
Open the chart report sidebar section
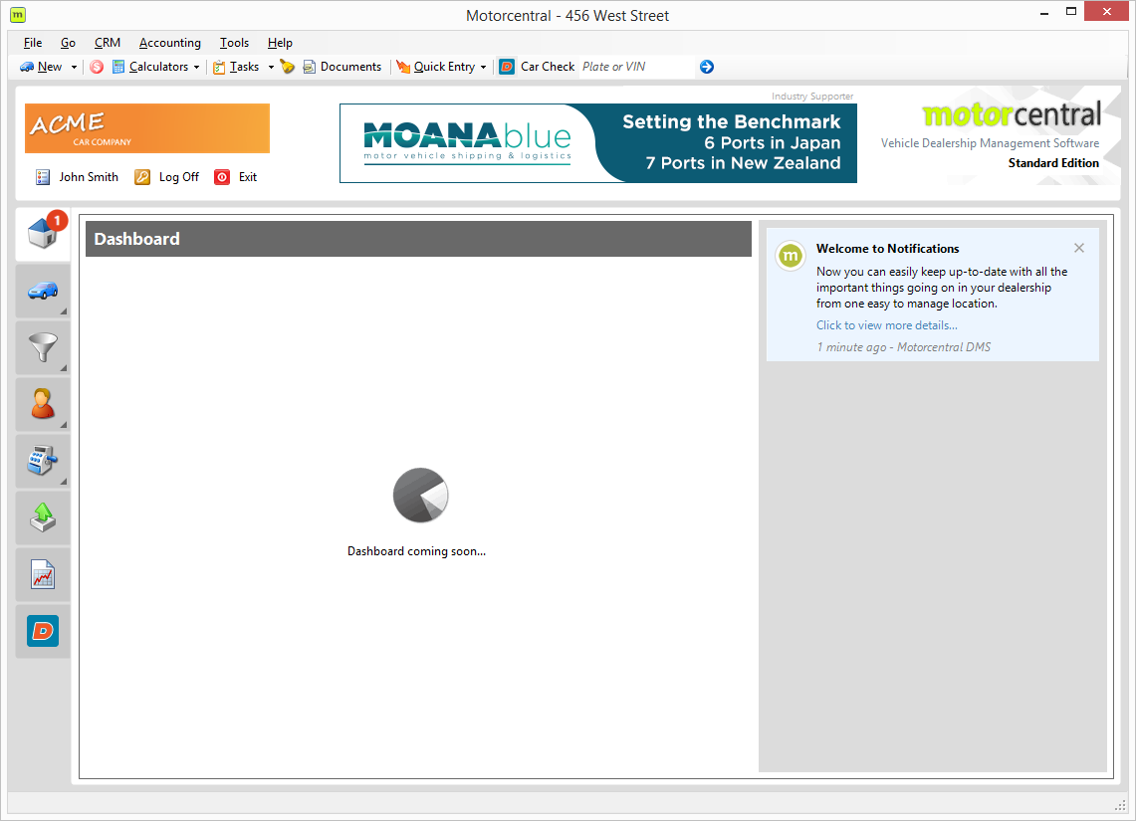click(43, 575)
